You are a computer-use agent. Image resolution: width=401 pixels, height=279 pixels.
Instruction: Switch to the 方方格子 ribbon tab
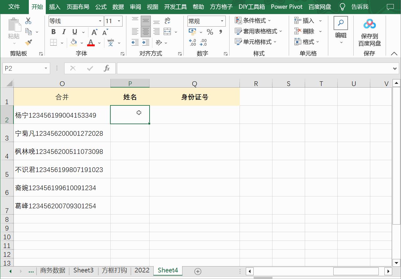[221, 7]
